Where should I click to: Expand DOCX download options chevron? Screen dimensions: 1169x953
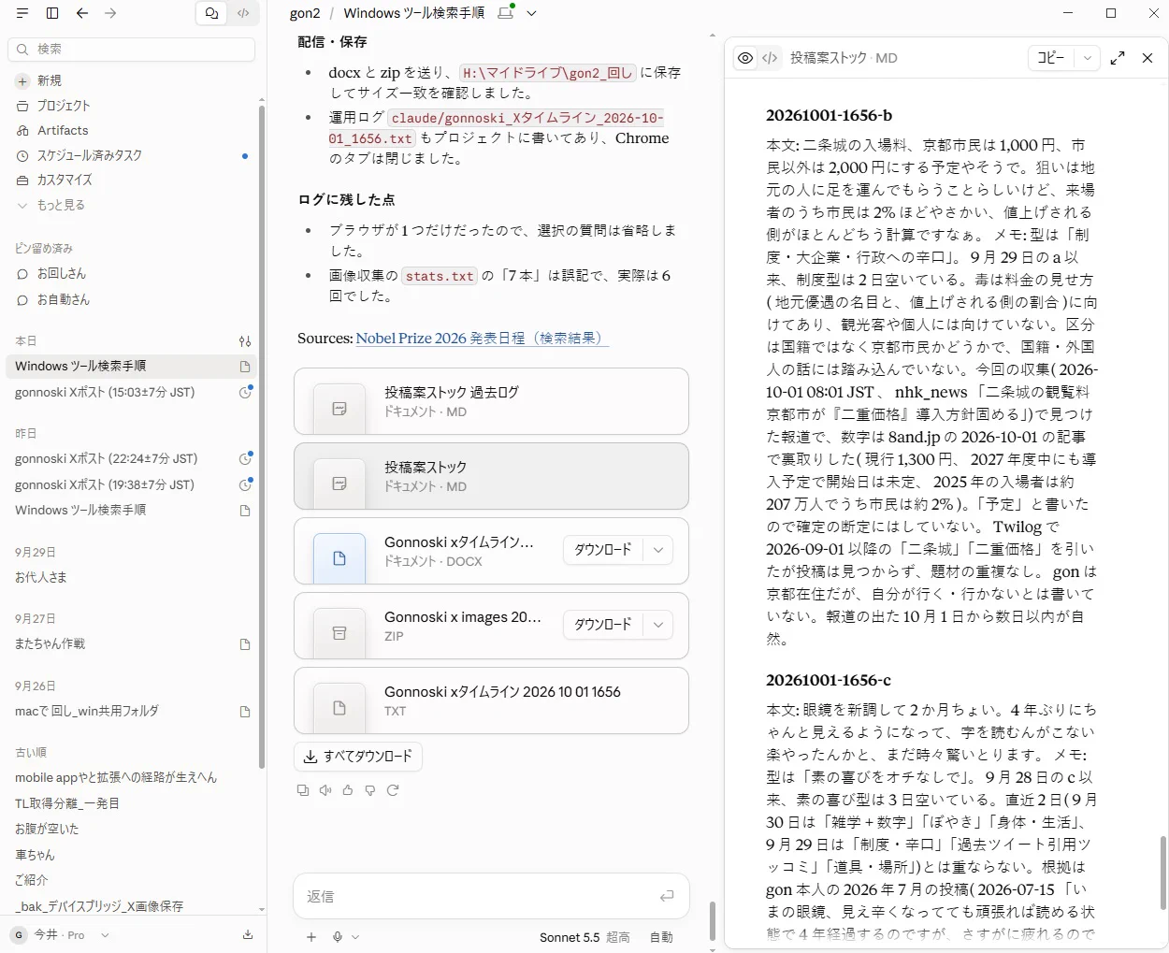[658, 550]
